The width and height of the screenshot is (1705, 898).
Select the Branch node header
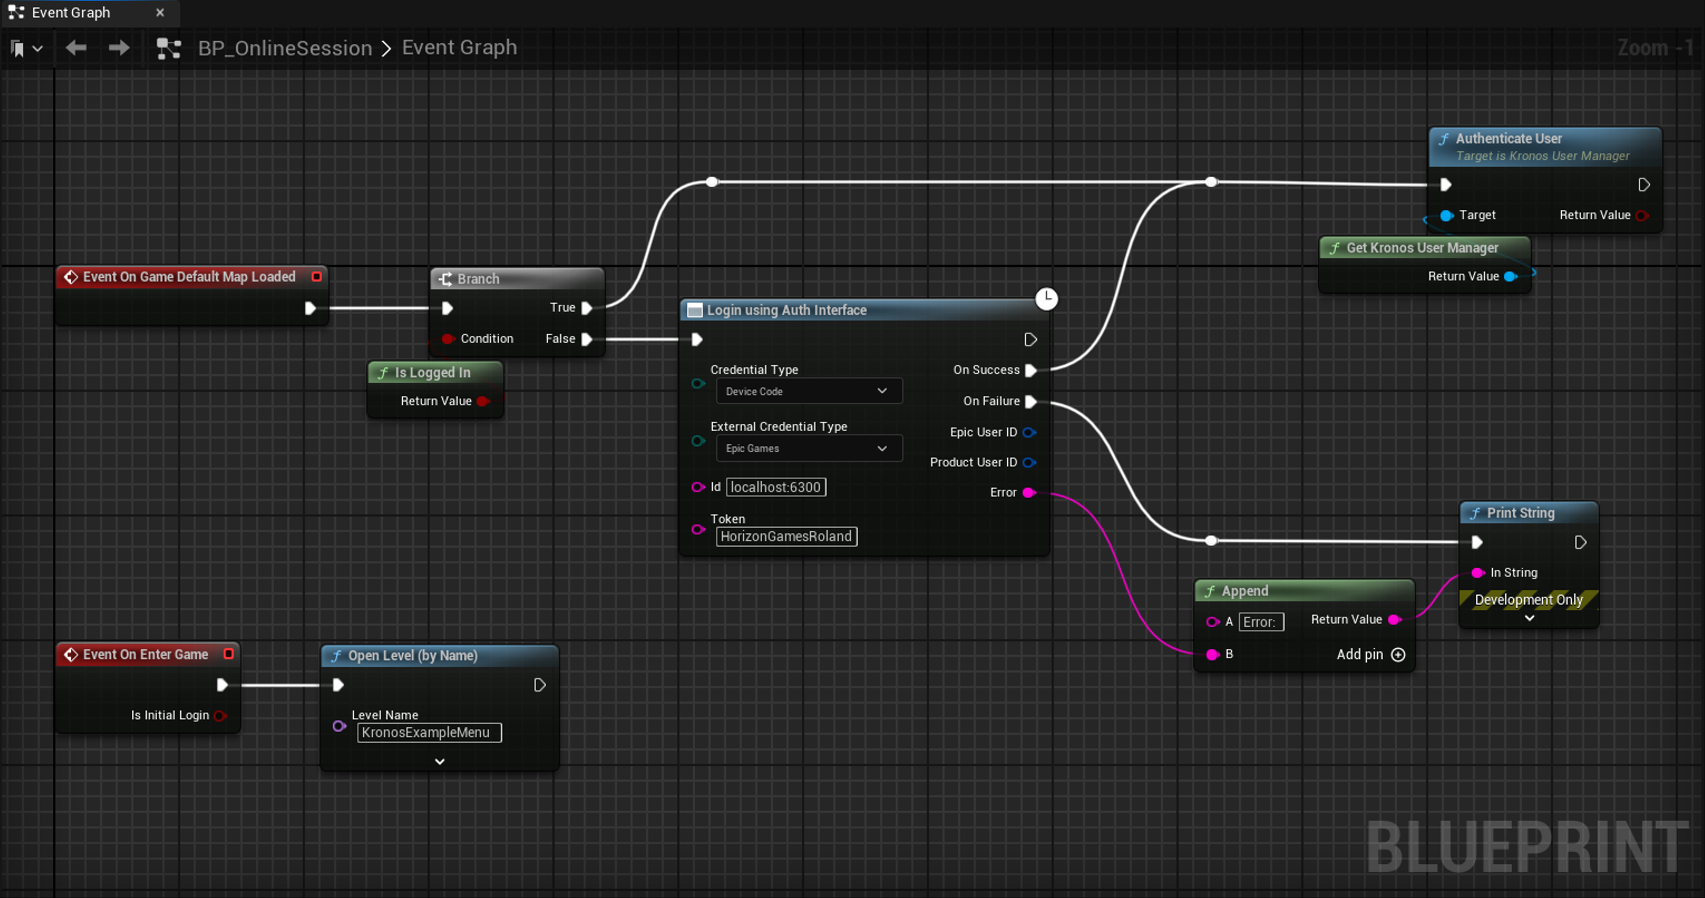pyautogui.click(x=517, y=279)
